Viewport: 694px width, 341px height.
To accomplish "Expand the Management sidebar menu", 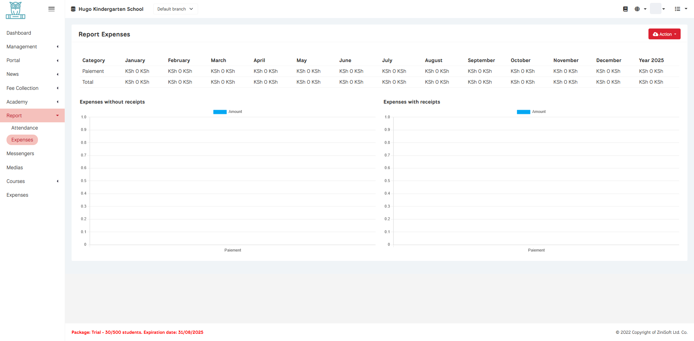I will 32,47.
